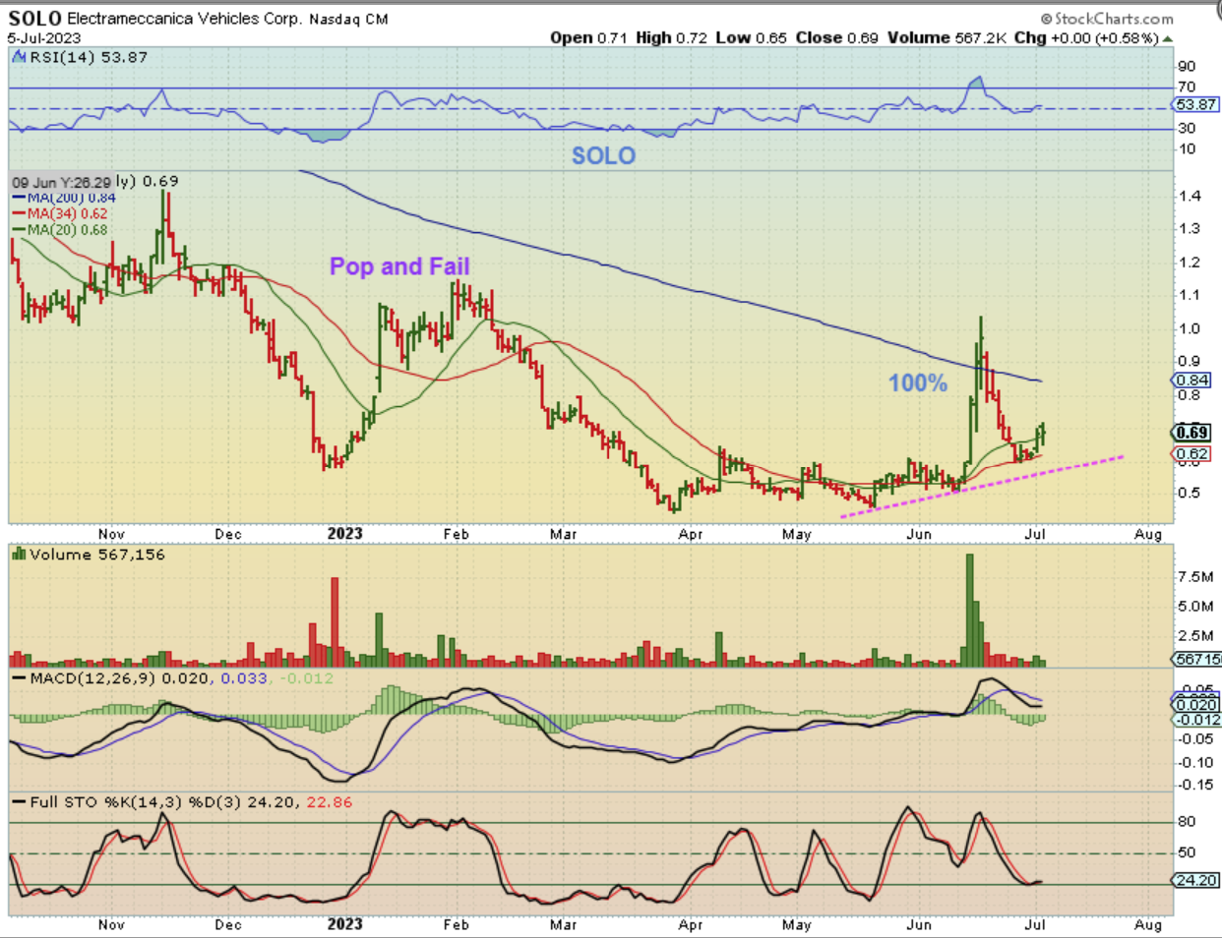Click the tall red late-December volume bar
Image resolution: width=1222 pixels, height=938 pixels.
click(x=335, y=621)
